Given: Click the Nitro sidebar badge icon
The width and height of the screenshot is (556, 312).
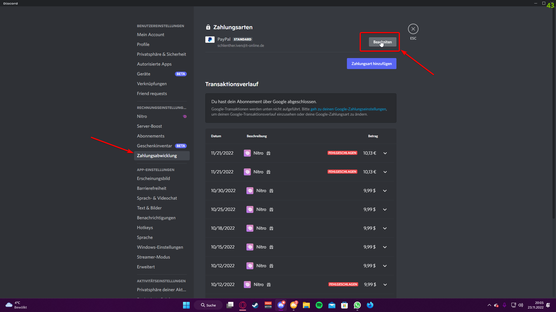Looking at the screenshot, I should click(x=185, y=116).
